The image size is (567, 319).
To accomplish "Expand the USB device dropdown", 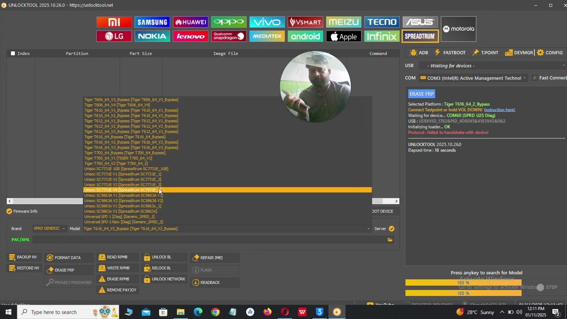I will tap(564, 66).
